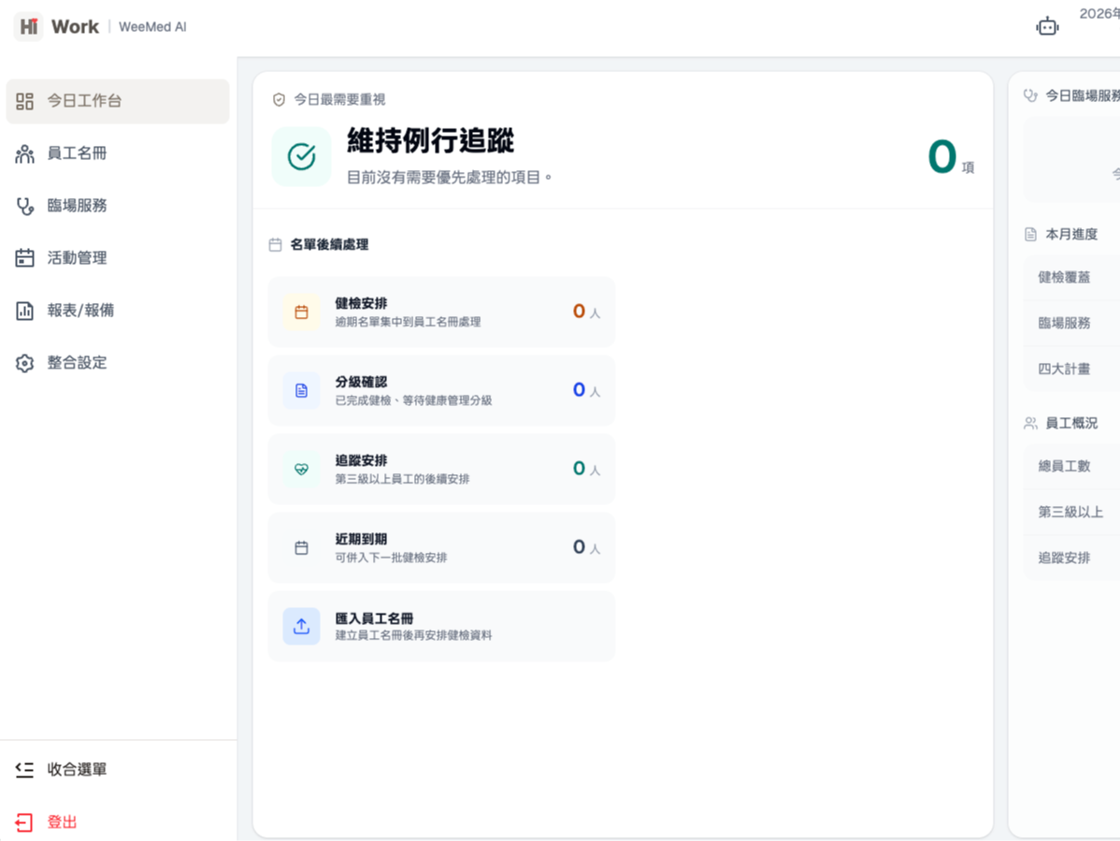
Task: Click the 0 人 count on the 追蹤安排 card
Action: [586, 469]
